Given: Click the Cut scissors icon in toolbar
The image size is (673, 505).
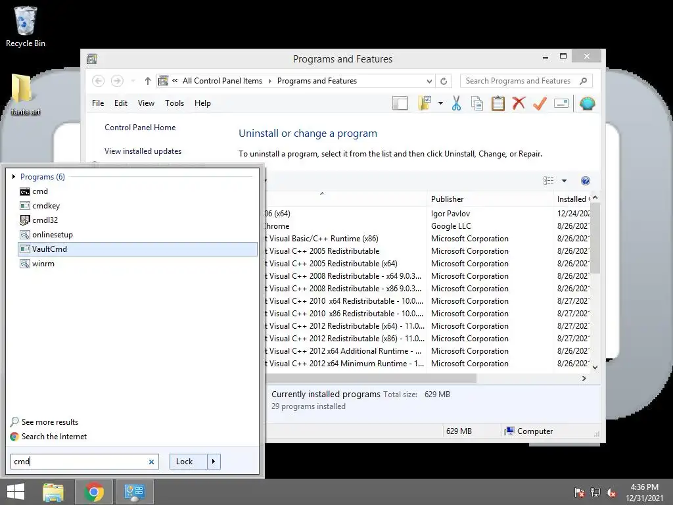Looking at the screenshot, I should coord(456,103).
